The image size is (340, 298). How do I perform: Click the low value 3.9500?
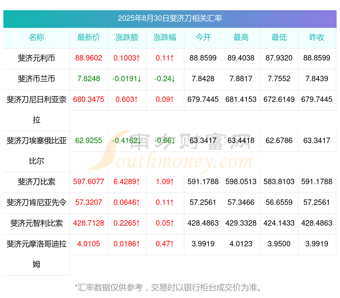279,244
